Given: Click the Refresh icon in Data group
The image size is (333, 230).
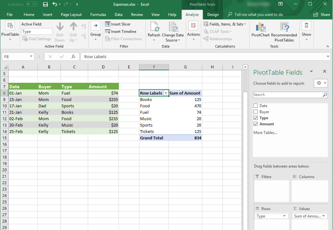Looking at the screenshot, I should [154, 27].
